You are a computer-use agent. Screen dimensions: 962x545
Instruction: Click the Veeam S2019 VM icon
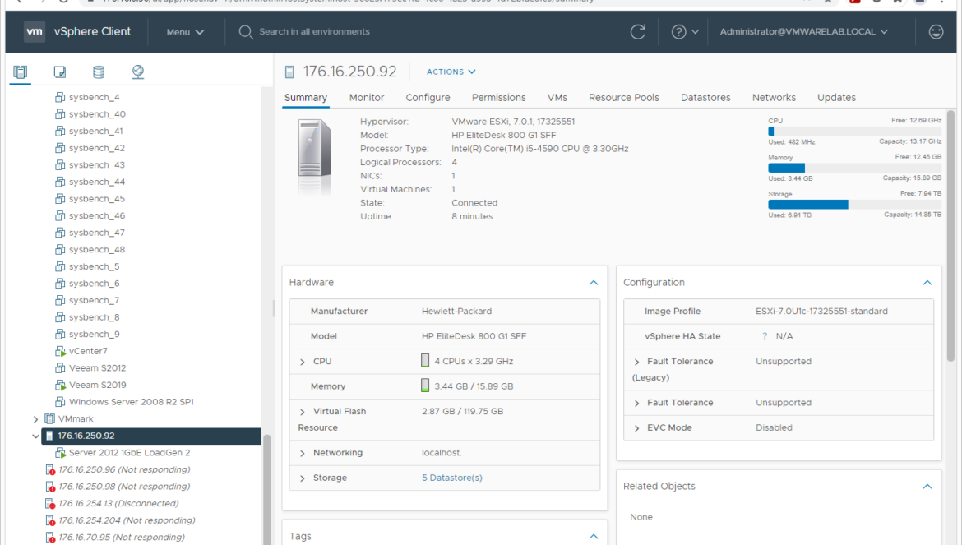pos(60,385)
